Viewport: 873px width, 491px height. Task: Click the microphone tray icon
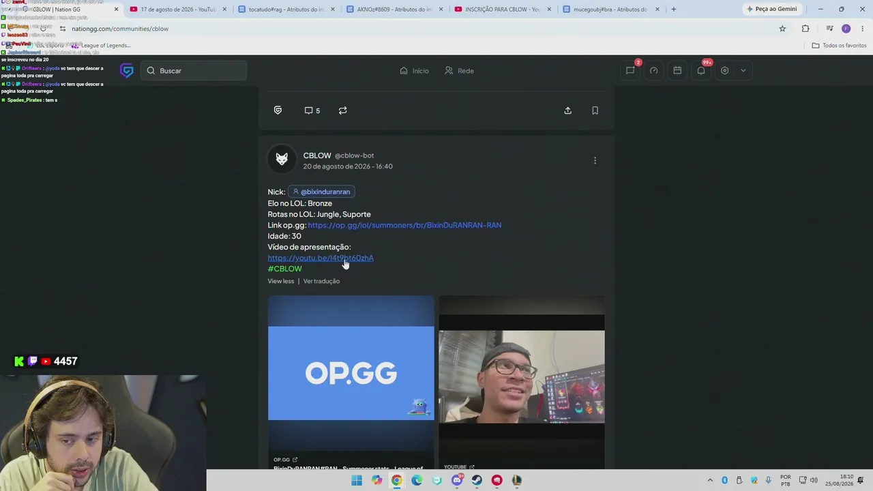pyautogui.click(x=769, y=480)
